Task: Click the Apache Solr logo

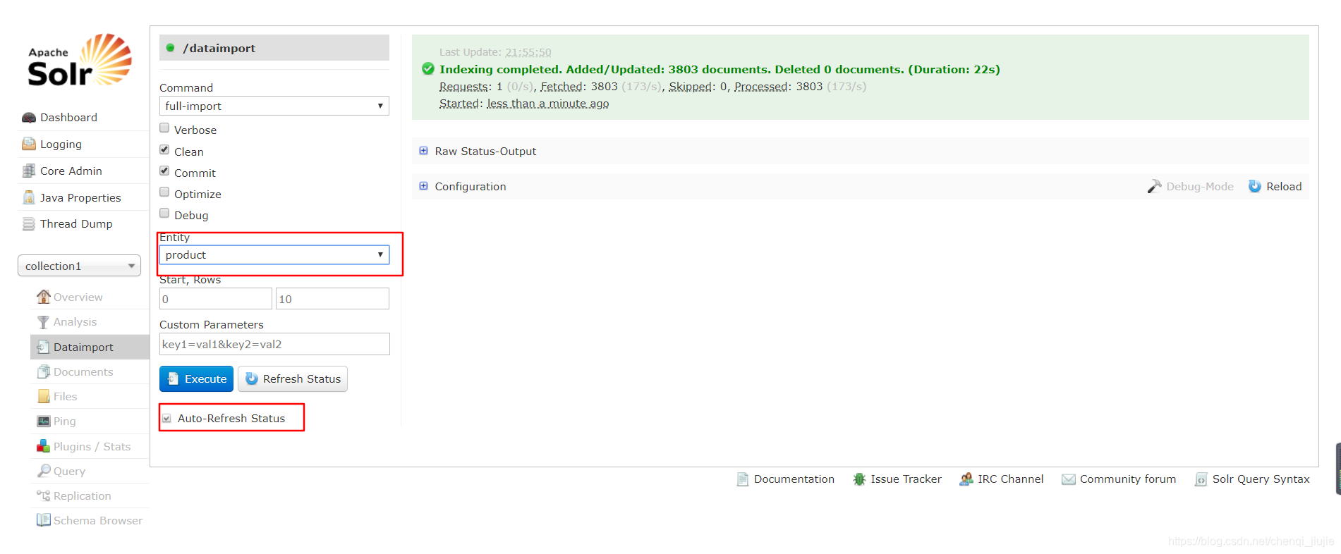Action: tap(80, 61)
